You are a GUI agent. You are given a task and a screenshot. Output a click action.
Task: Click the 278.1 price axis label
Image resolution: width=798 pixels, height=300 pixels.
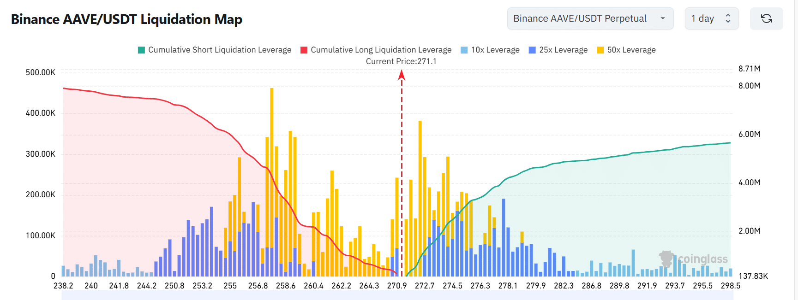tap(508, 286)
